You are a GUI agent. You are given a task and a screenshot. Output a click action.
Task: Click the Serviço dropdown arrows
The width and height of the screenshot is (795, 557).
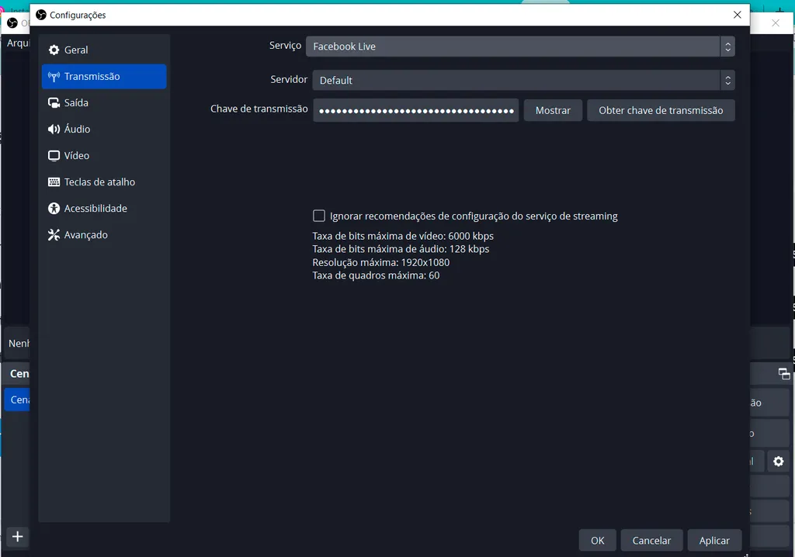727,47
